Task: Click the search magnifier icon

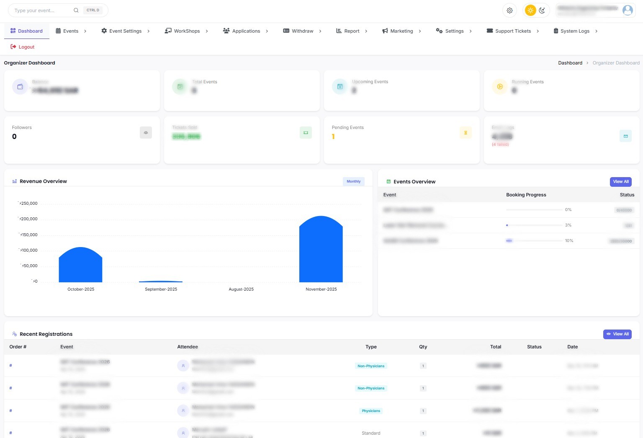Action: click(x=76, y=10)
